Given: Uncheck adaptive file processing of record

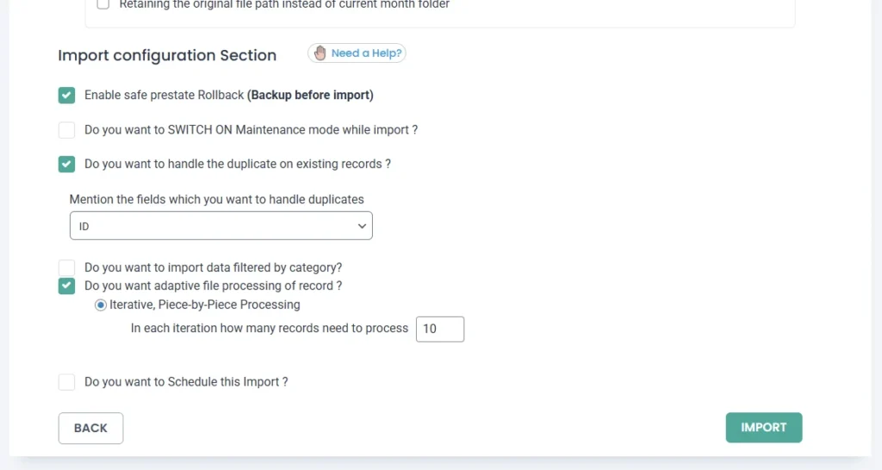Looking at the screenshot, I should point(67,286).
